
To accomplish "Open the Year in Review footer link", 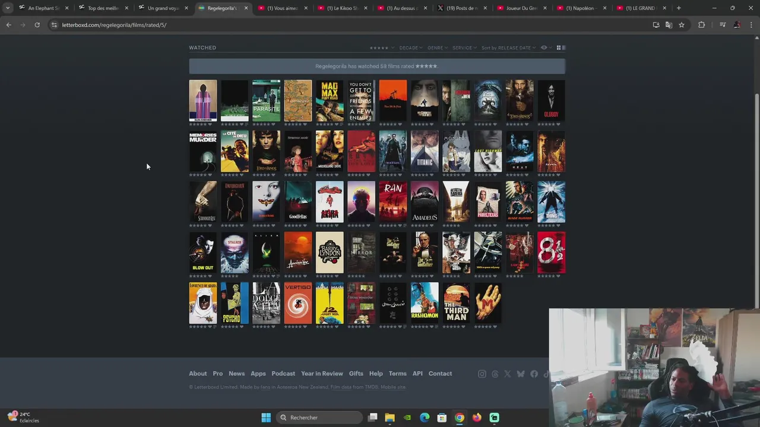I will pyautogui.click(x=322, y=374).
